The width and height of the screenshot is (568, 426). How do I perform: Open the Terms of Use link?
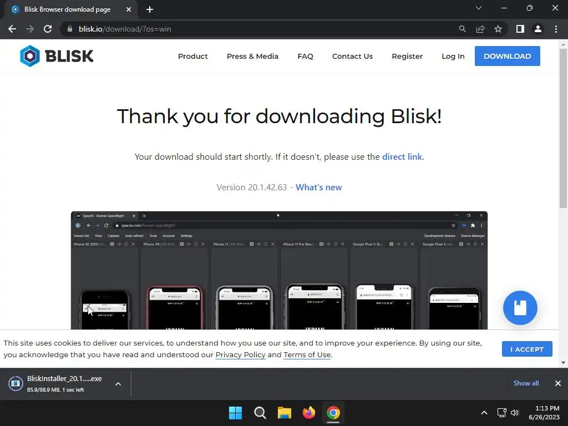[307, 354]
